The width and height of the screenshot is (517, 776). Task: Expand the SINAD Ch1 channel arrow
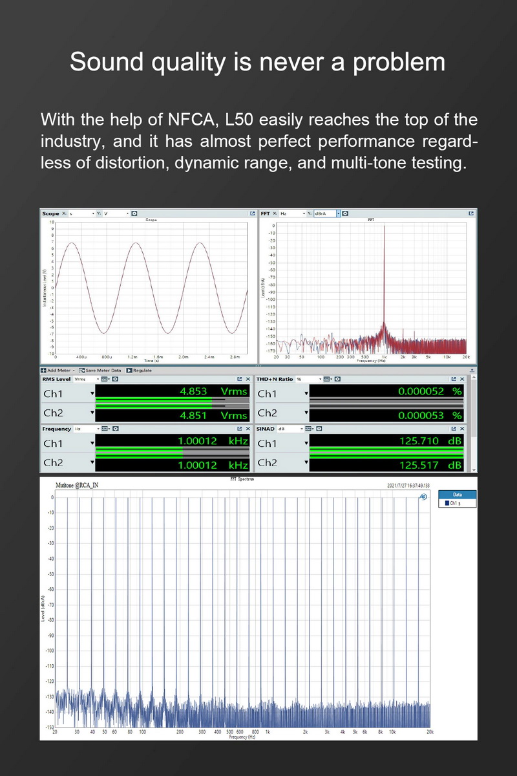pyautogui.click(x=306, y=444)
